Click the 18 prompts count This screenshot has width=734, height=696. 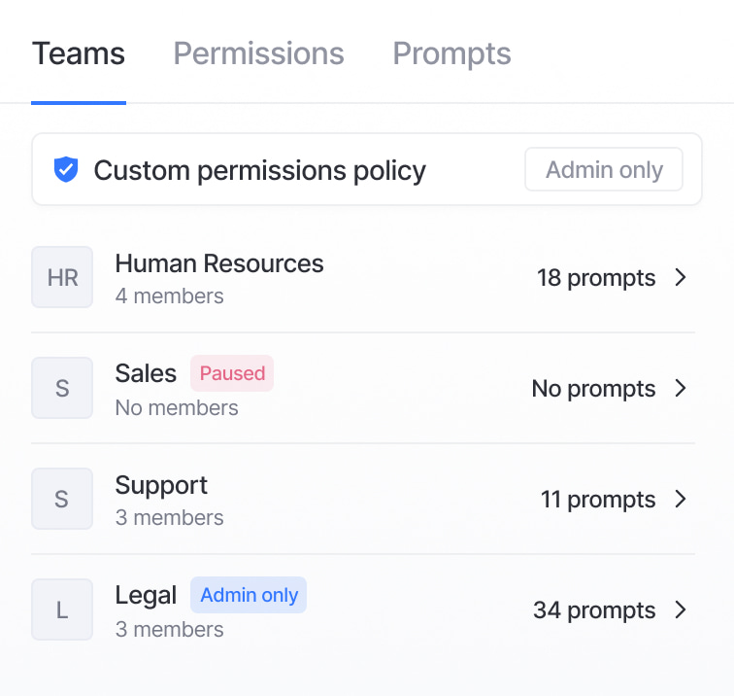click(596, 278)
